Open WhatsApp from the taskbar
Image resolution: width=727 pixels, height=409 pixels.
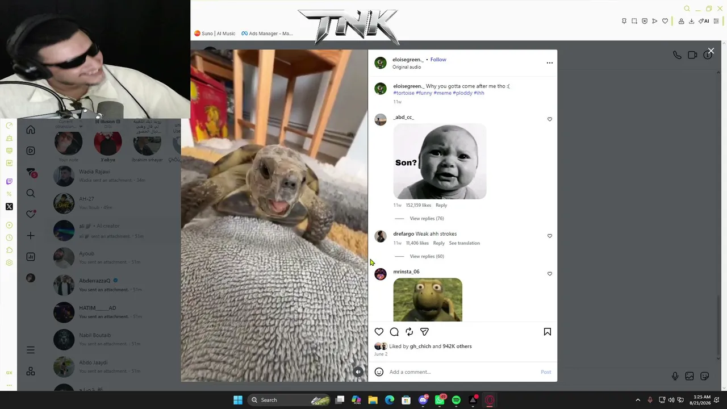(440, 400)
